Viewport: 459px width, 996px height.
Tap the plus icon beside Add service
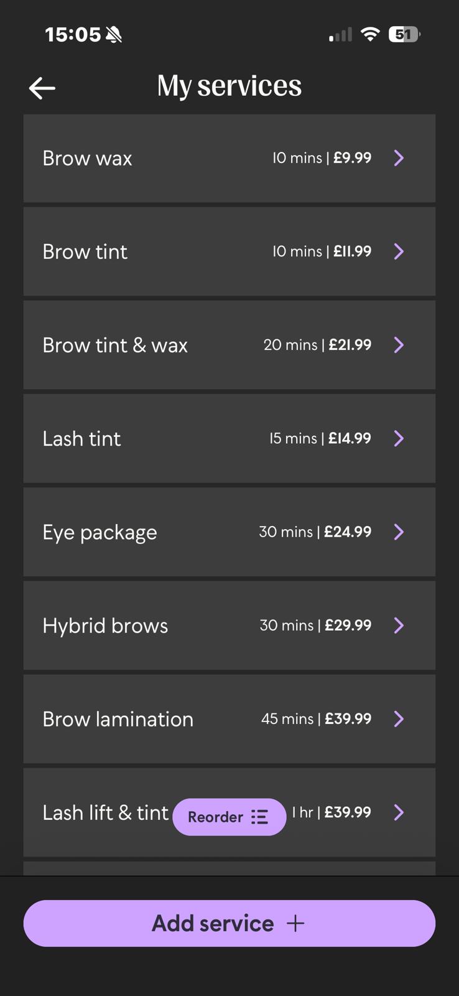[295, 923]
